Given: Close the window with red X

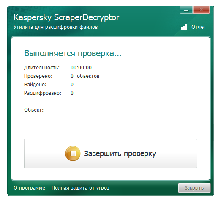Looking at the screenshot, I should (201, 10).
